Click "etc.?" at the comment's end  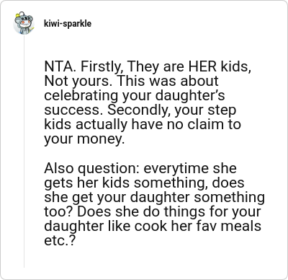[60, 241]
